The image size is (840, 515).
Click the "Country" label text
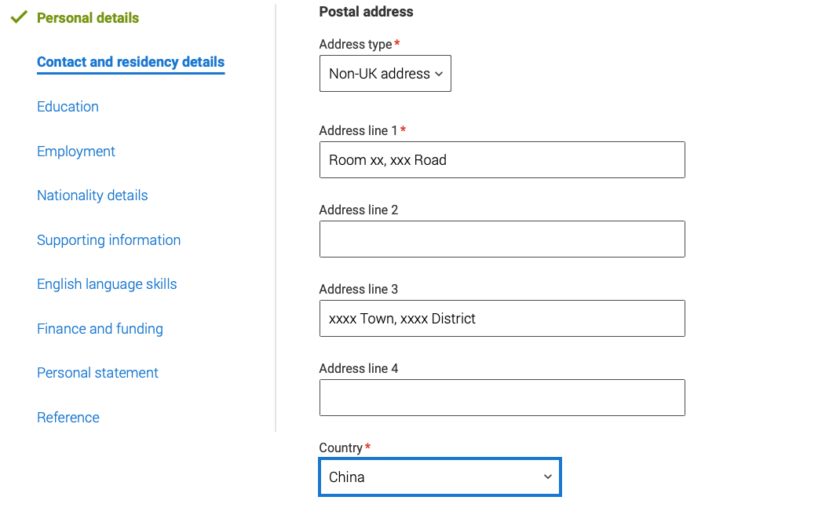pos(341,447)
